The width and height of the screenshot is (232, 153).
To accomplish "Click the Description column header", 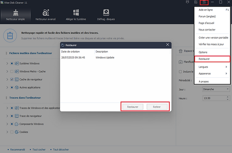I will tap(132, 52).
